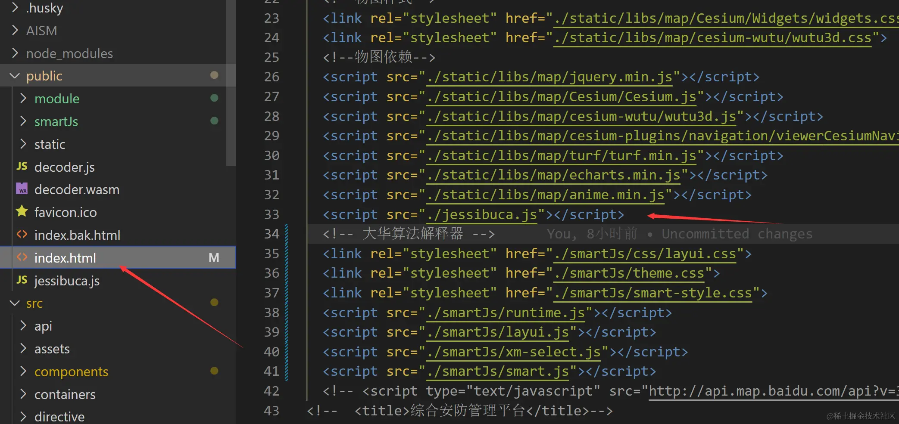
Task: Click the status dot on src folder
Action: pyautogui.click(x=214, y=303)
